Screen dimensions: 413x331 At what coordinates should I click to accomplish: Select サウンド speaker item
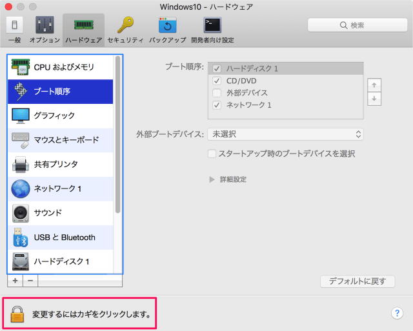click(63, 213)
